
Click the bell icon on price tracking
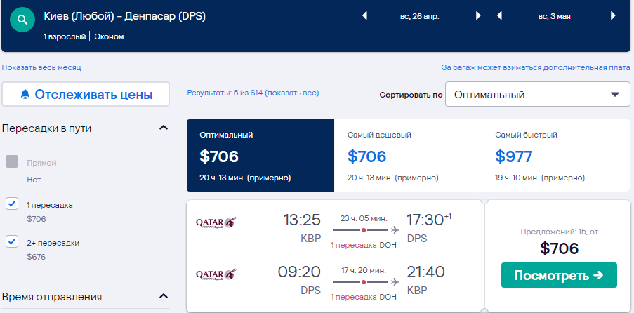pyautogui.click(x=25, y=94)
